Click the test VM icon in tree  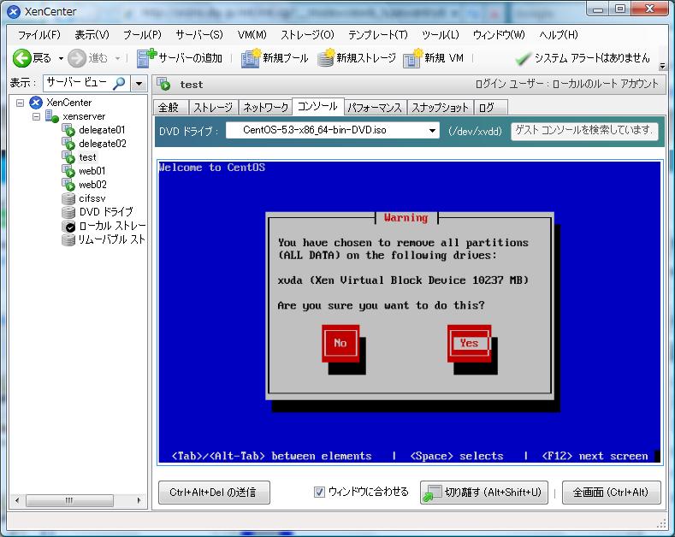click(68, 157)
